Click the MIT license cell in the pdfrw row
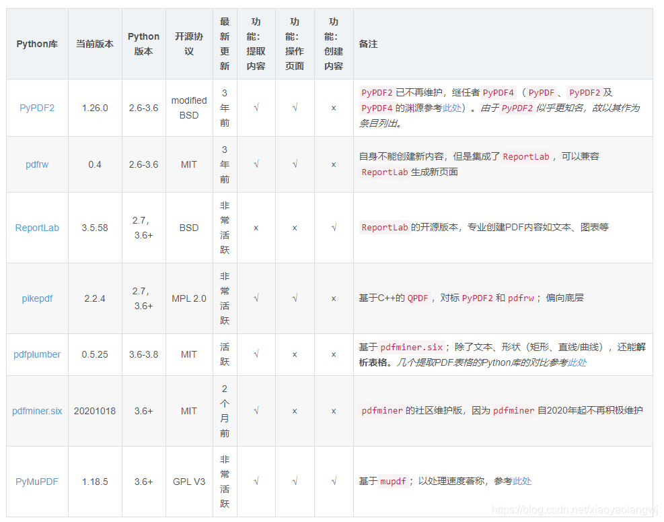This screenshot has width=664, height=522. [x=189, y=164]
